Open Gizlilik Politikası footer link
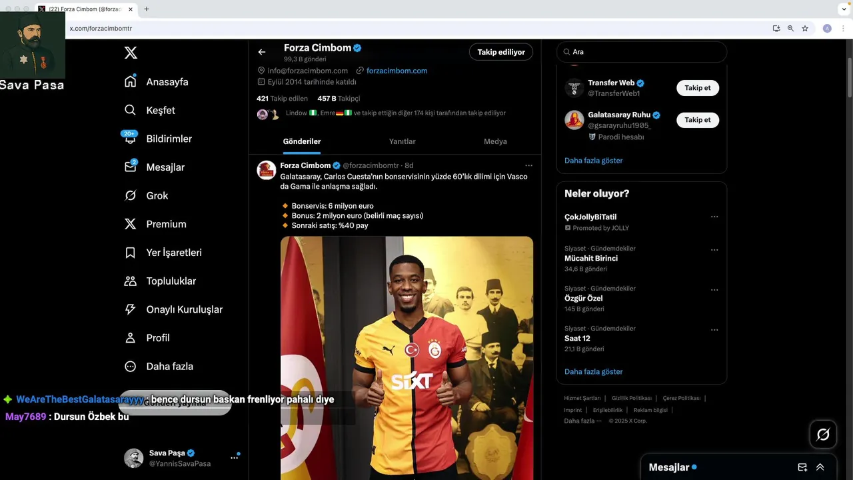The height and width of the screenshot is (480, 853). [x=632, y=398]
